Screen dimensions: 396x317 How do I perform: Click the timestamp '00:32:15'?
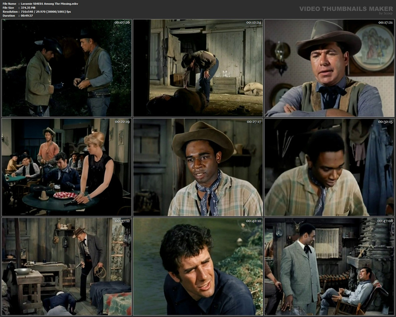pyautogui.click(x=385, y=122)
